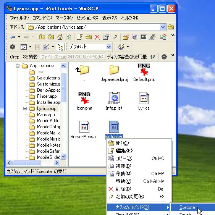Click the Open file toolbar icon

tap(89, 37)
